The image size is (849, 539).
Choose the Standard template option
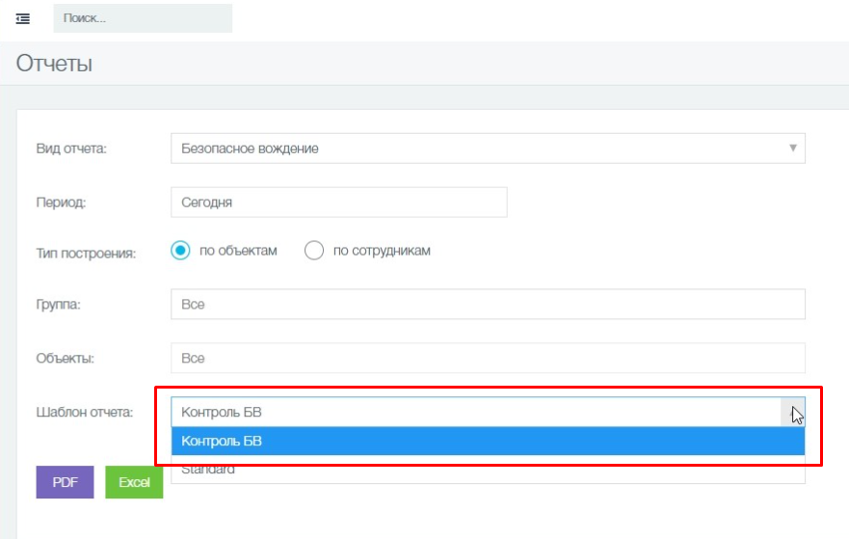click(487, 471)
